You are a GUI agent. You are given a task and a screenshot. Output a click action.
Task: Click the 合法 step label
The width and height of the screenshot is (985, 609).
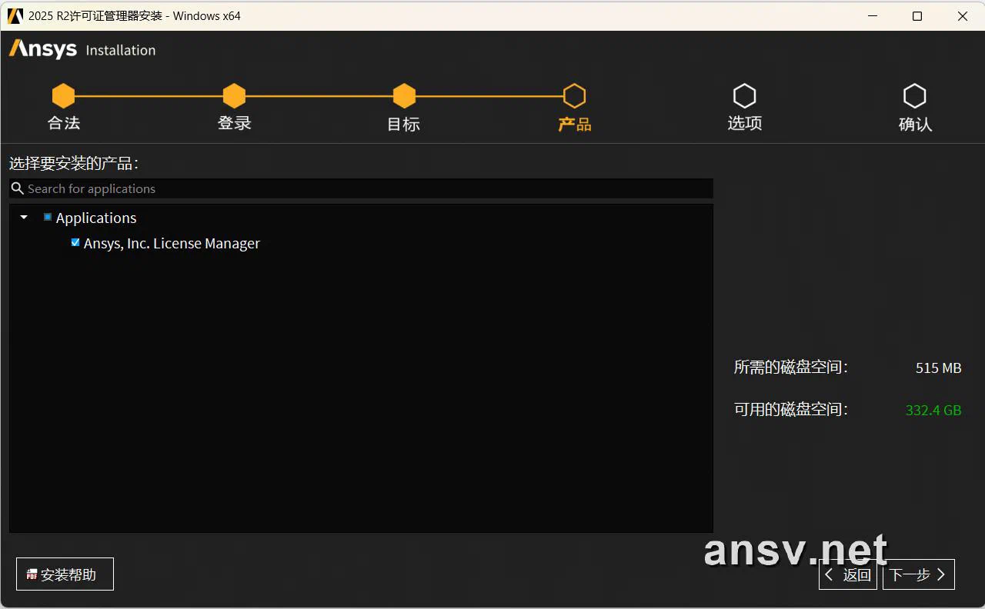pyautogui.click(x=64, y=123)
